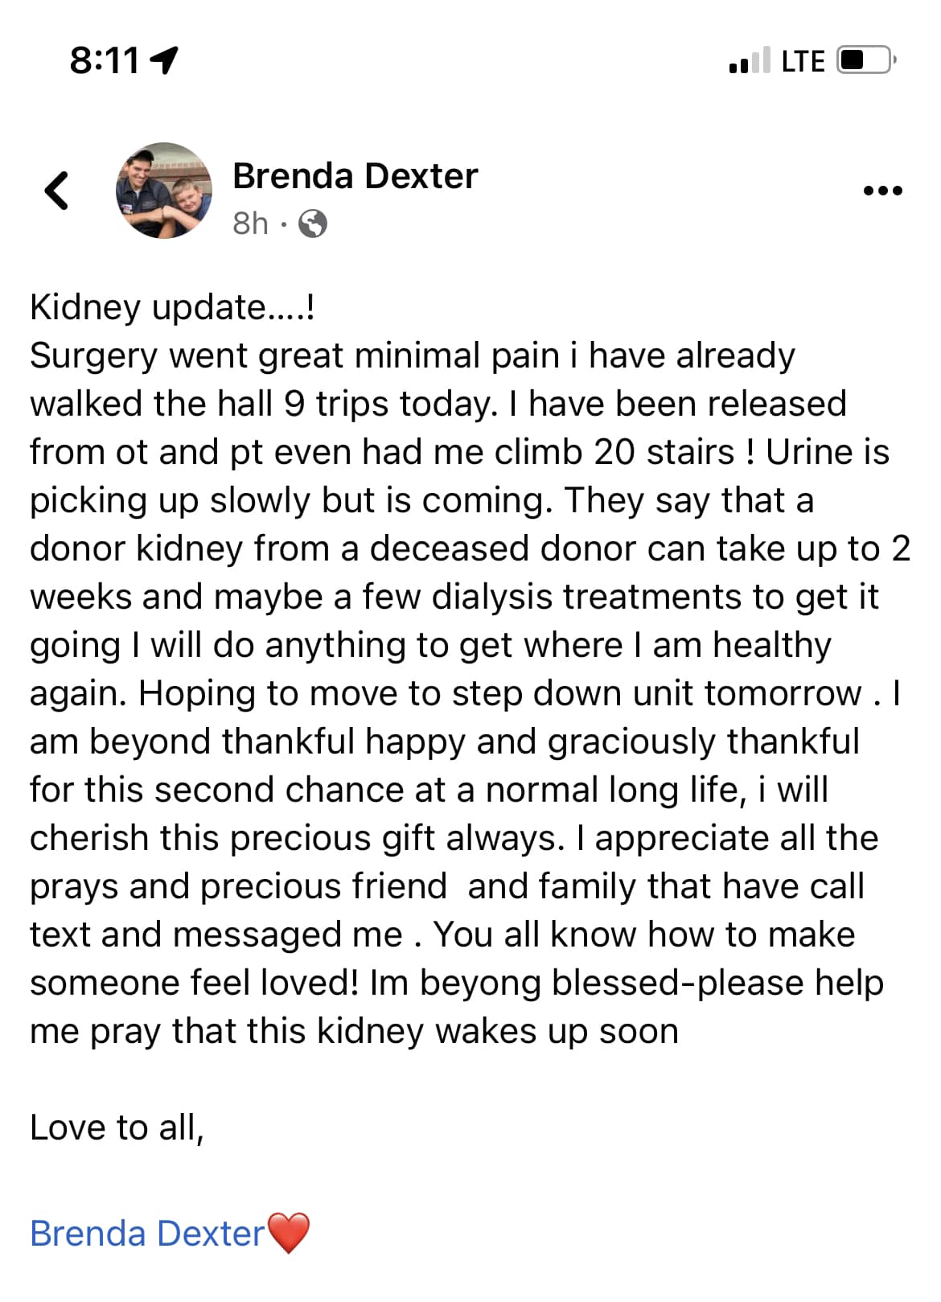Tap the red heart emoji
Screen dimensions: 941x1302
click(288, 1233)
